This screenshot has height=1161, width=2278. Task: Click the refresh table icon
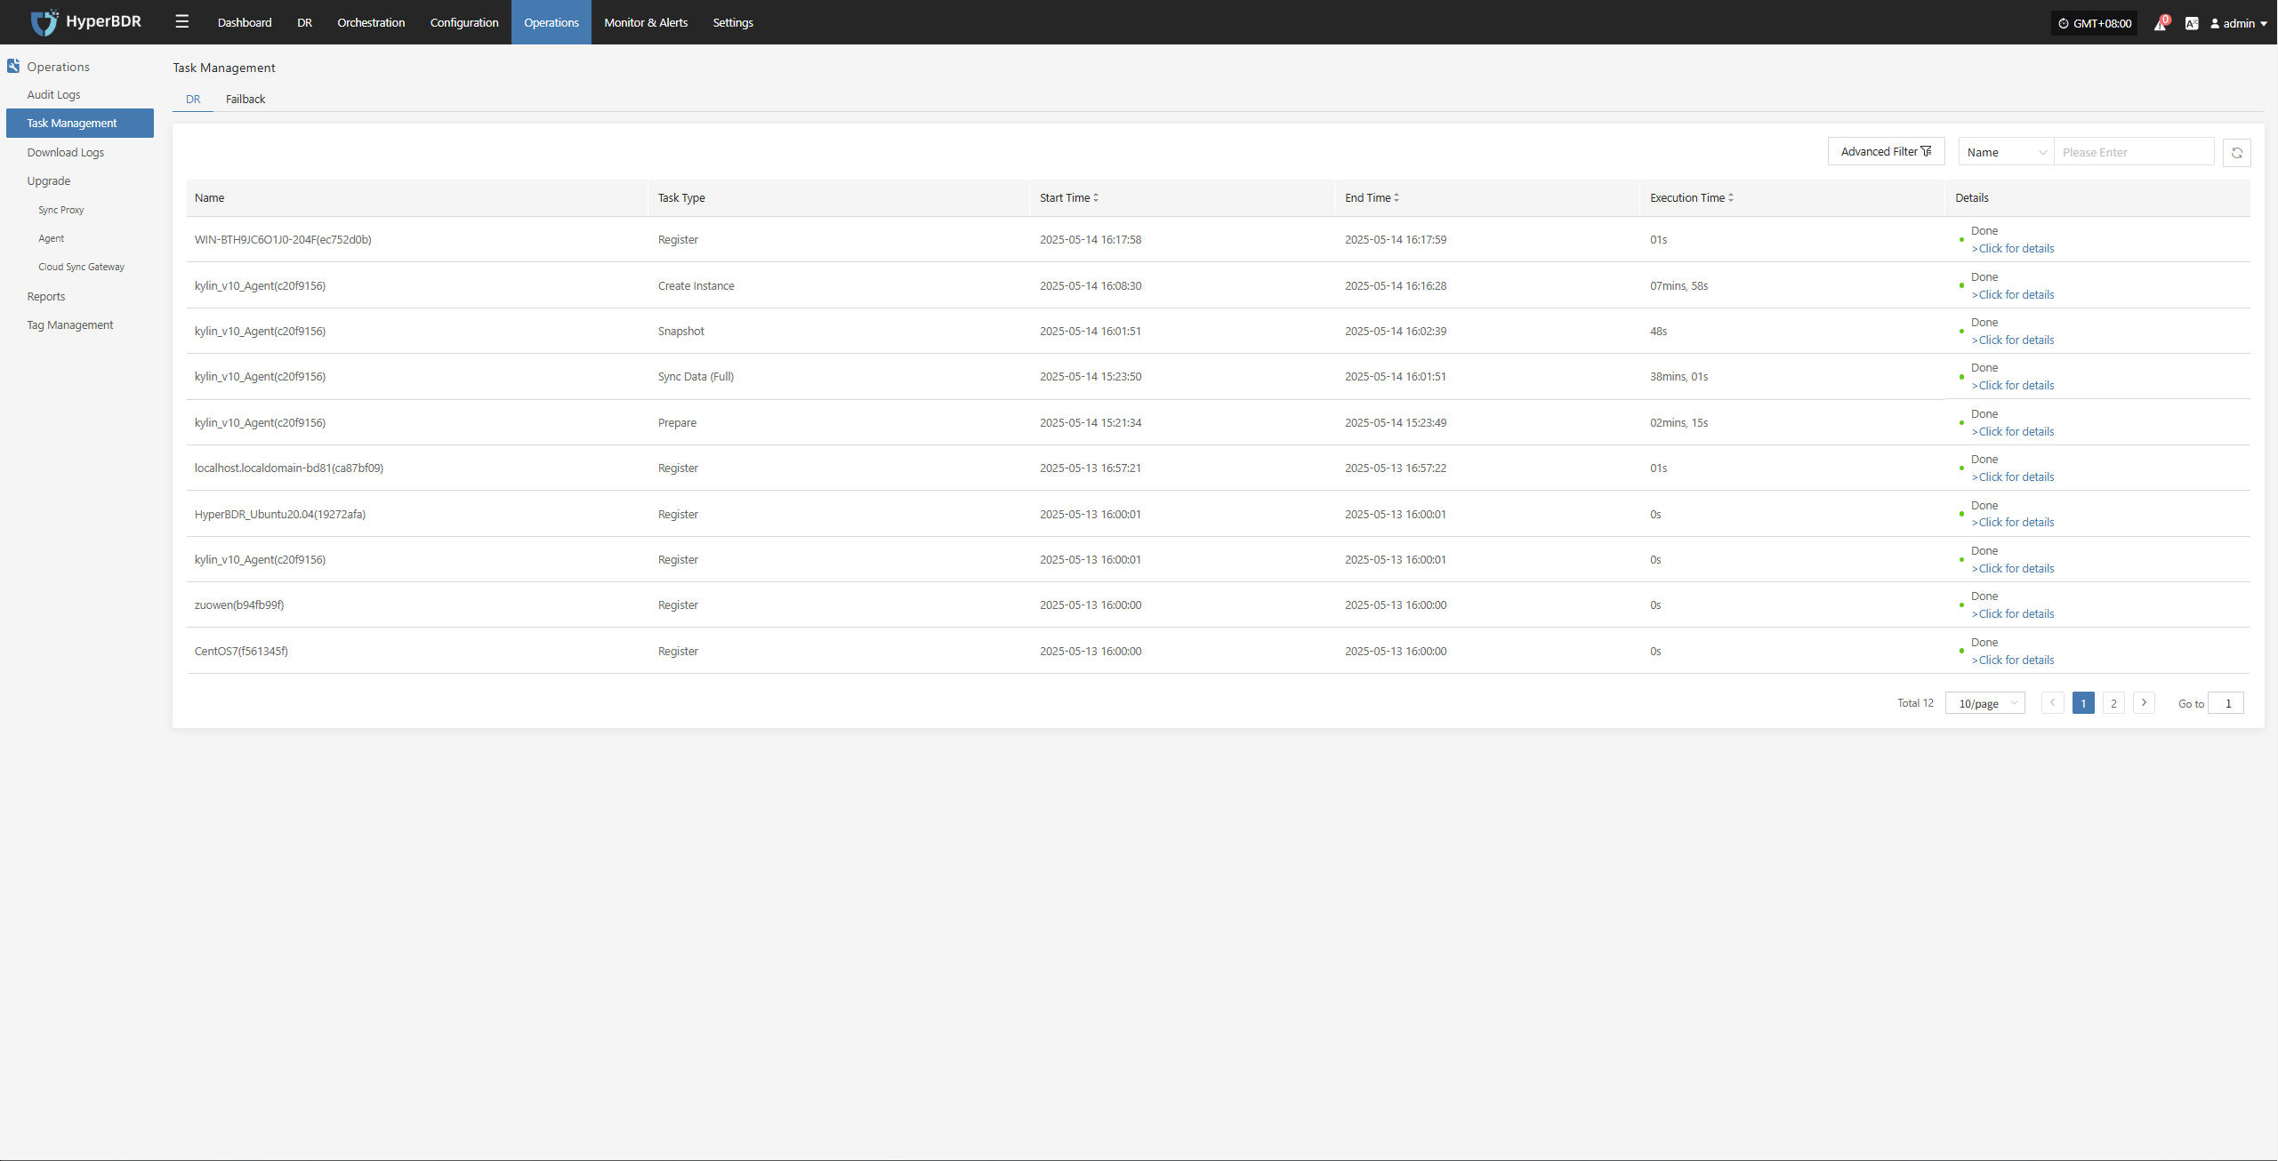2237,153
